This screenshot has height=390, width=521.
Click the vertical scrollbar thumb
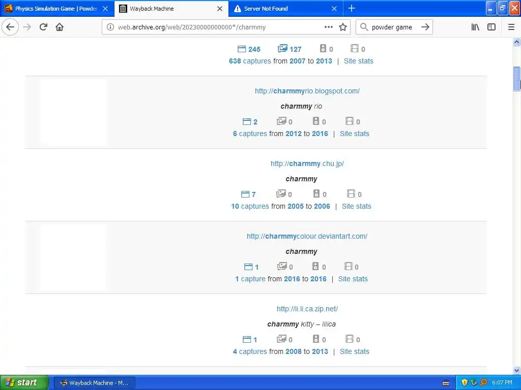[517, 79]
